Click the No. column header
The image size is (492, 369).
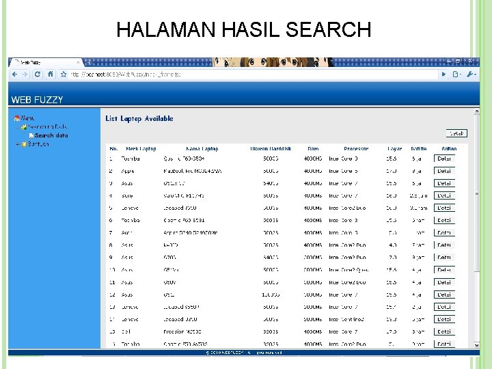point(113,149)
